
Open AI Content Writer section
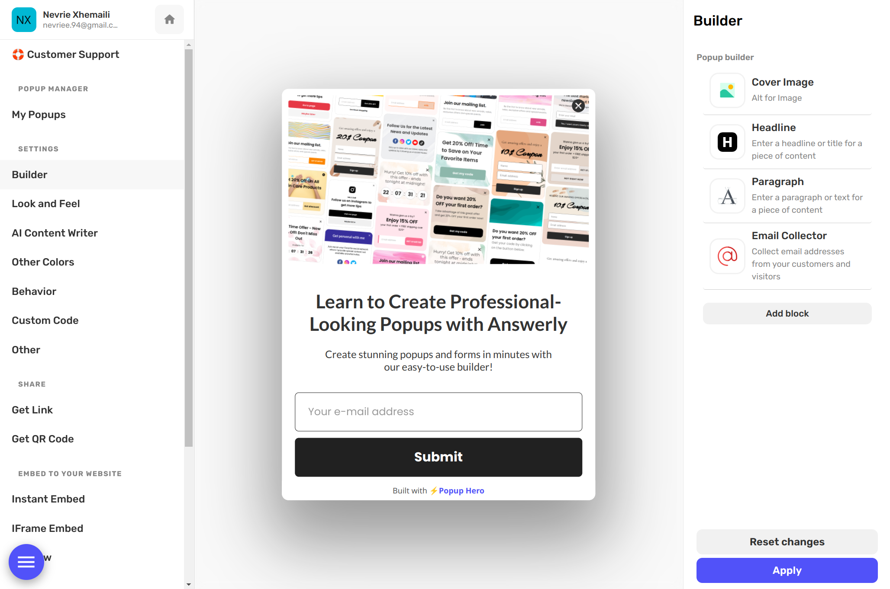coord(54,233)
